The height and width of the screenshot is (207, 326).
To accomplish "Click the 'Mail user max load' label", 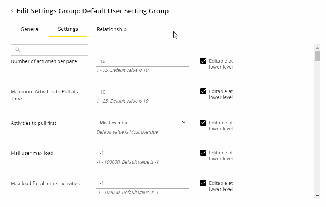I will click(32, 153).
